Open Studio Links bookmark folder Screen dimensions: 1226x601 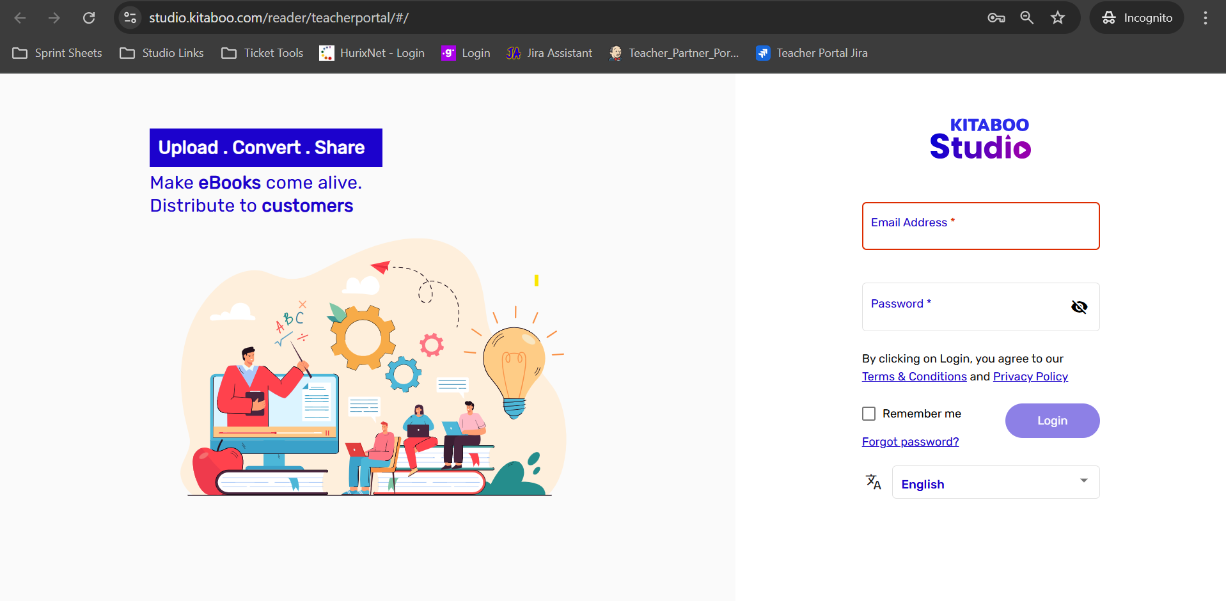pos(162,53)
